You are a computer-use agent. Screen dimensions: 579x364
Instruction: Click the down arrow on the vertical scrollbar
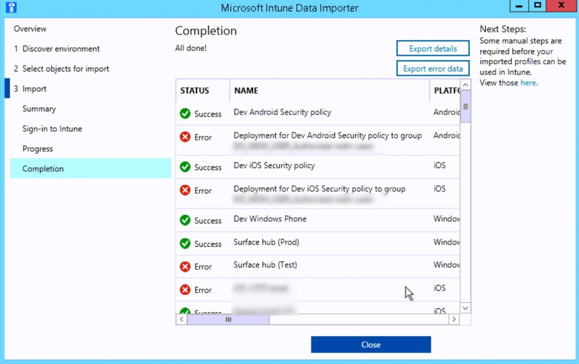465,308
